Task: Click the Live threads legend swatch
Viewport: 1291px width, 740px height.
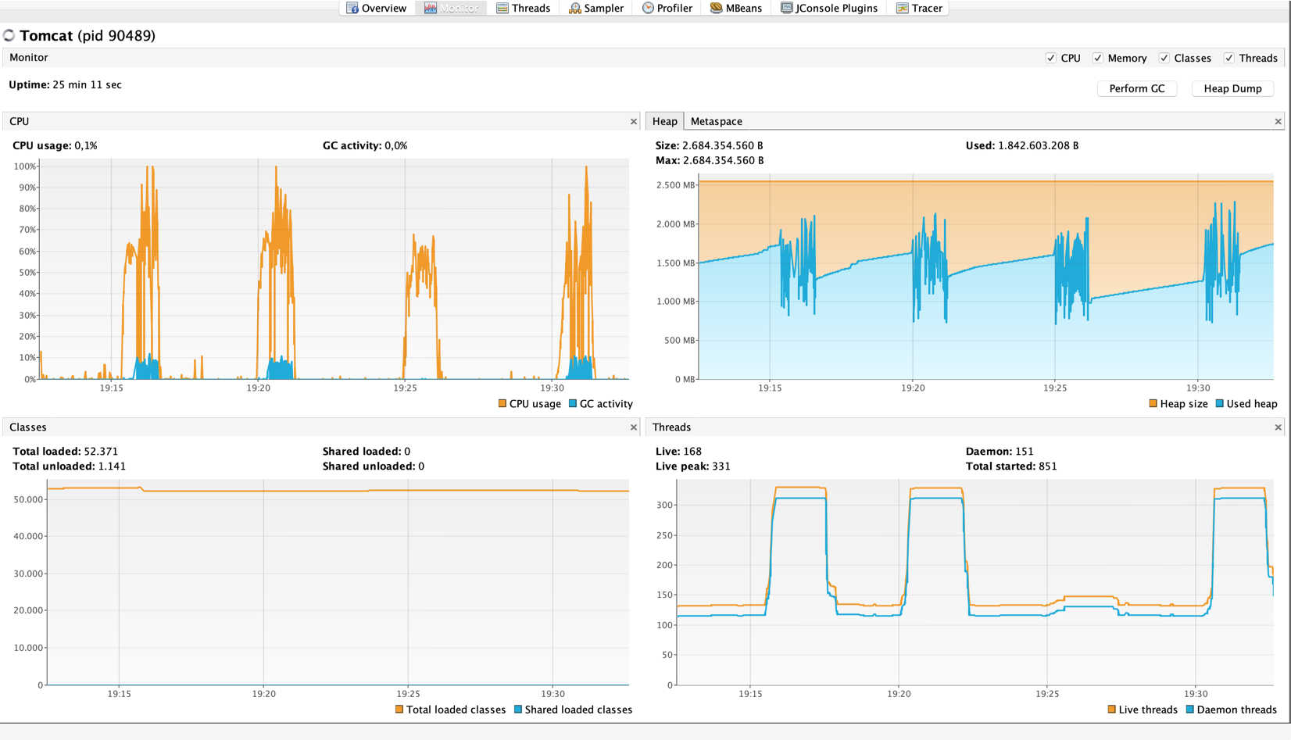Action: pos(1112,710)
